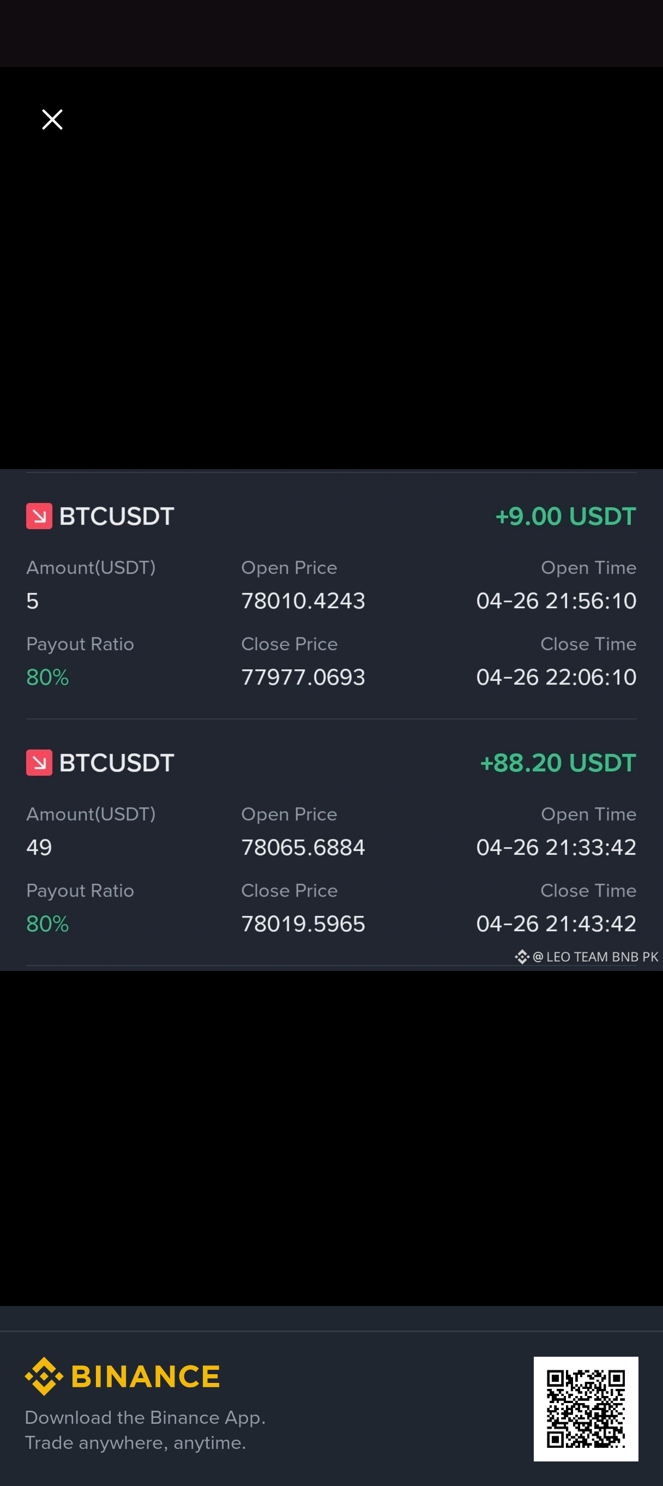
Task: Tap the @ LEO TEAM BNB PK watermark
Action: pos(595,957)
